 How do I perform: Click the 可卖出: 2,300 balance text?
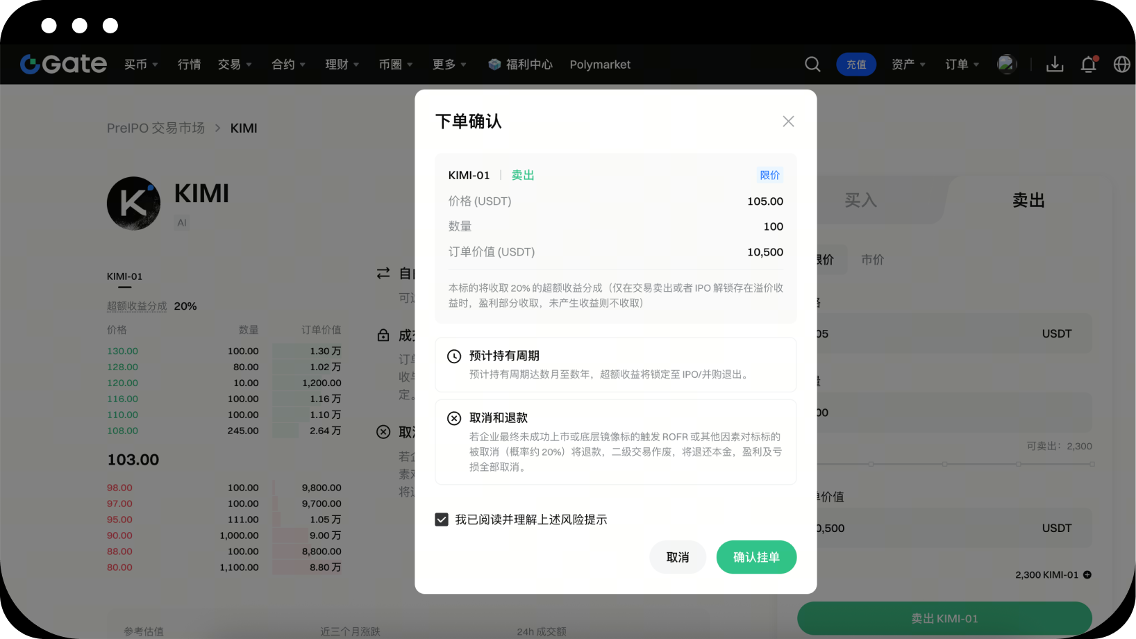pyautogui.click(x=1060, y=447)
